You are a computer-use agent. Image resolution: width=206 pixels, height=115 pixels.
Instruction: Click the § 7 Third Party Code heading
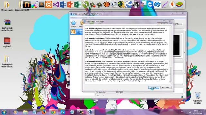pyautogui.click(x=94, y=28)
